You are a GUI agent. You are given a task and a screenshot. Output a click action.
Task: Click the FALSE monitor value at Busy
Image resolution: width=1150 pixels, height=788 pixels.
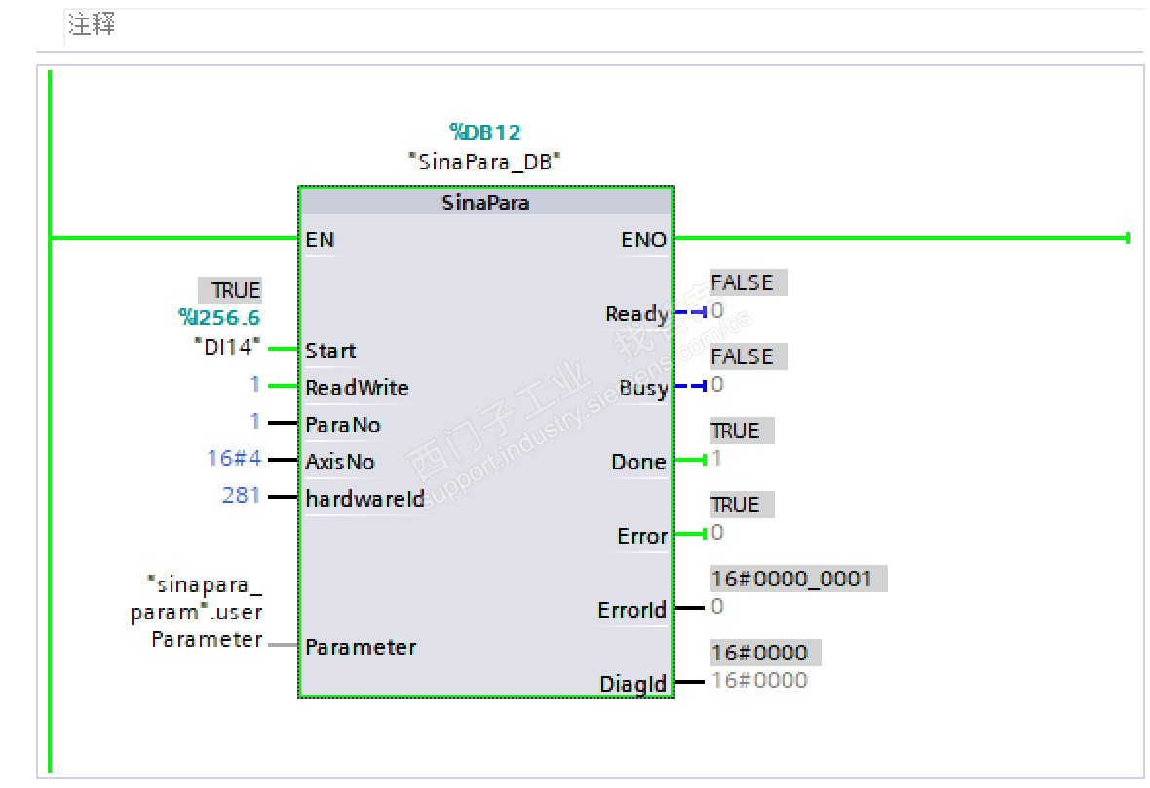click(x=748, y=356)
